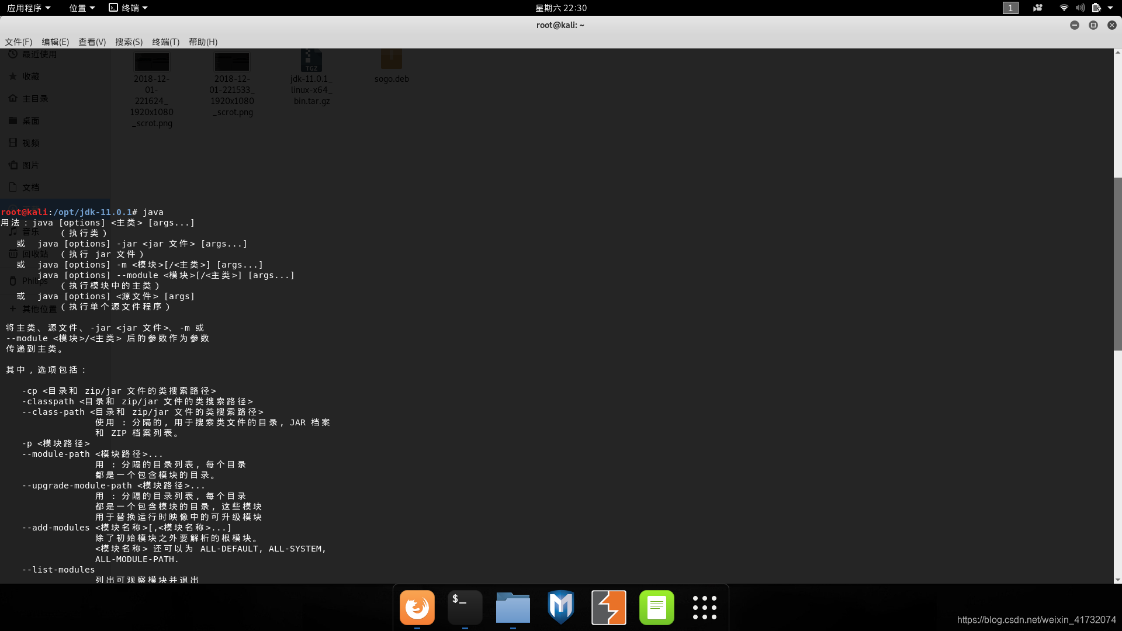Open the 搜索(S) menu
Image resolution: width=1122 pixels, height=631 pixels.
point(129,41)
